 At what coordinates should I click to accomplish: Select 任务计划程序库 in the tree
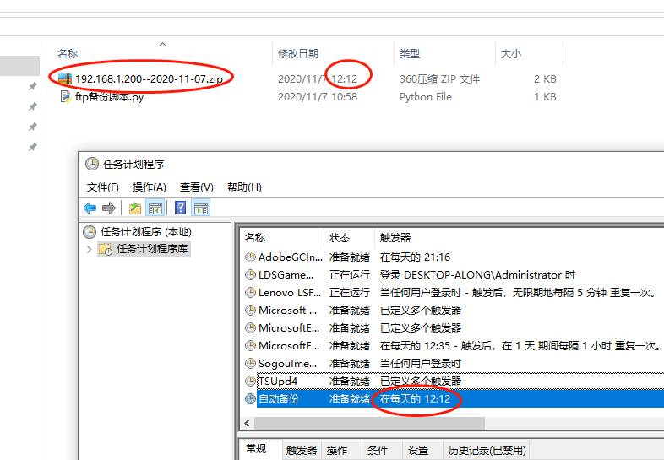tap(152, 249)
